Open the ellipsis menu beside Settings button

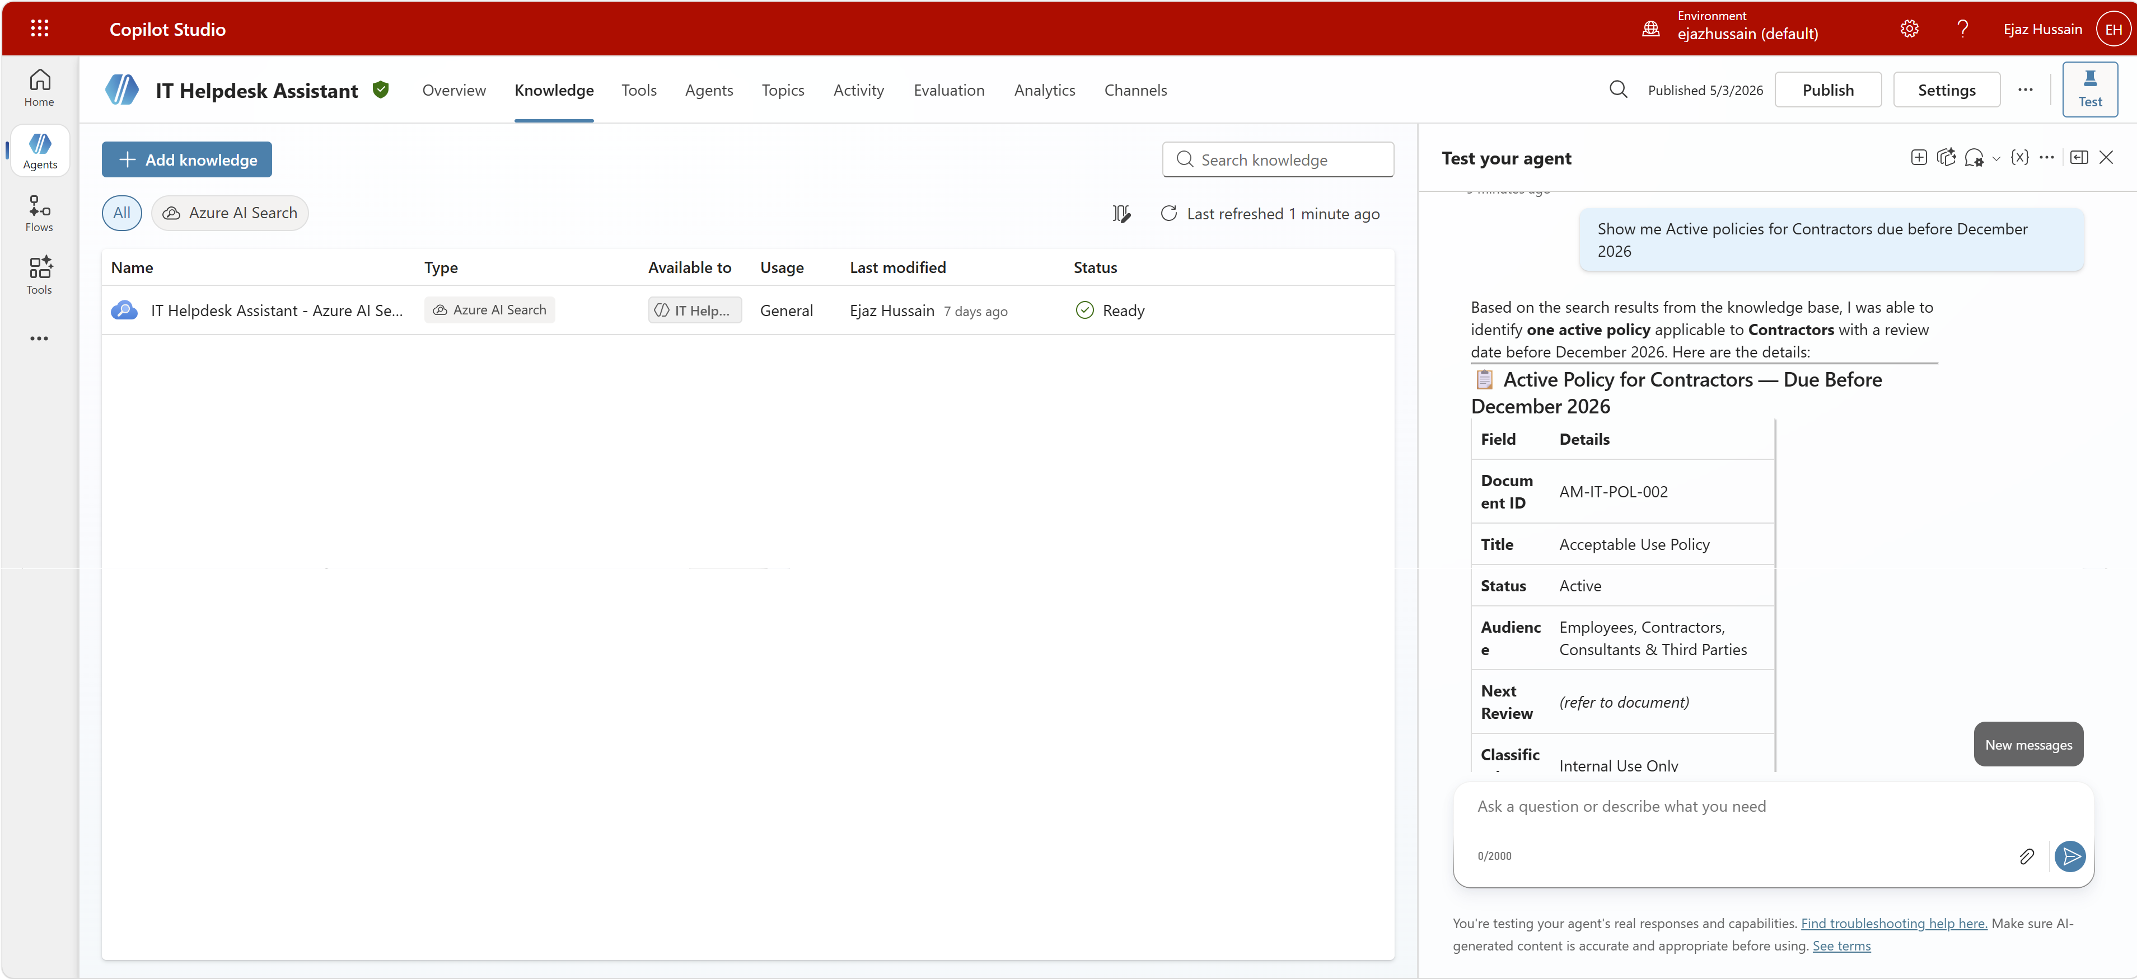click(x=2025, y=90)
